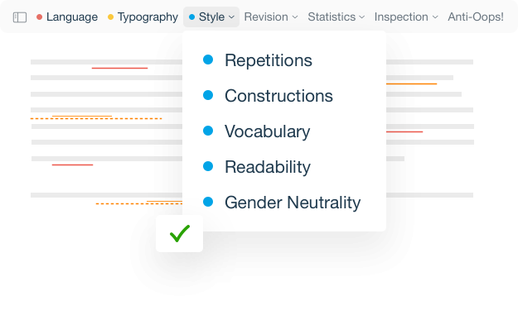Select Repetitions from Style menu
The image size is (518, 310).
[269, 60]
